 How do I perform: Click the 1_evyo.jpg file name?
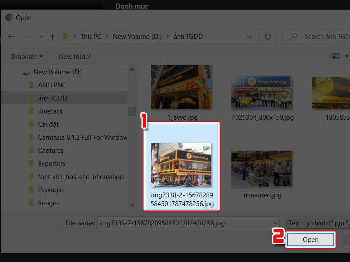pyautogui.click(x=182, y=117)
